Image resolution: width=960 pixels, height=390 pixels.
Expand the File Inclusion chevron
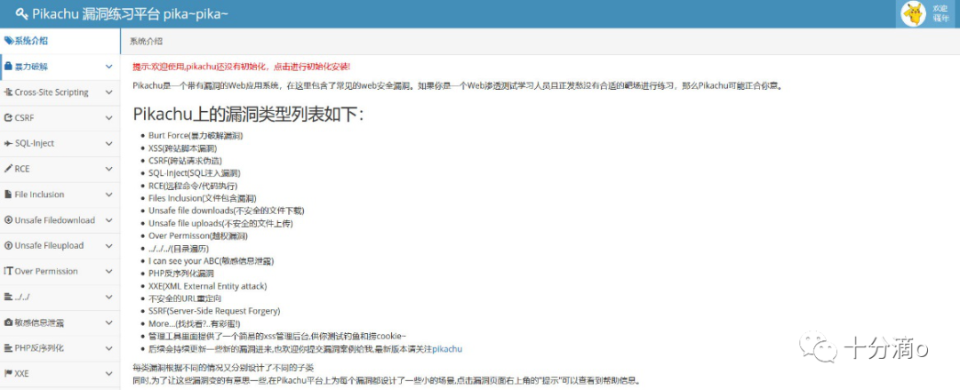pyautogui.click(x=109, y=195)
